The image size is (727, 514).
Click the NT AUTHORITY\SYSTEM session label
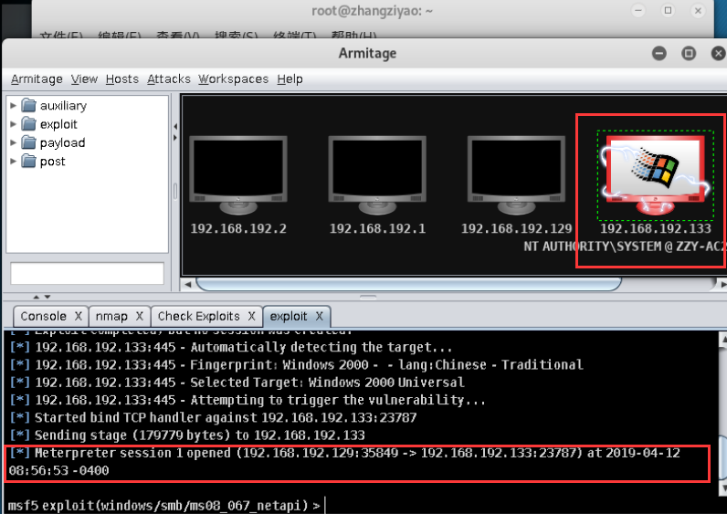624,247
